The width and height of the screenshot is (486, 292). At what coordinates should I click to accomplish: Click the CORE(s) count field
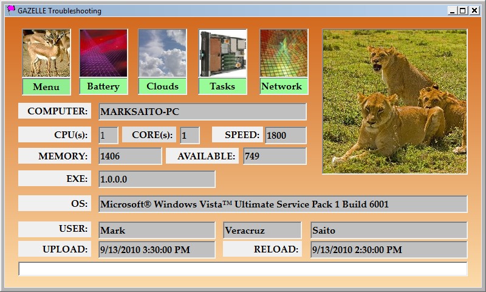click(190, 135)
